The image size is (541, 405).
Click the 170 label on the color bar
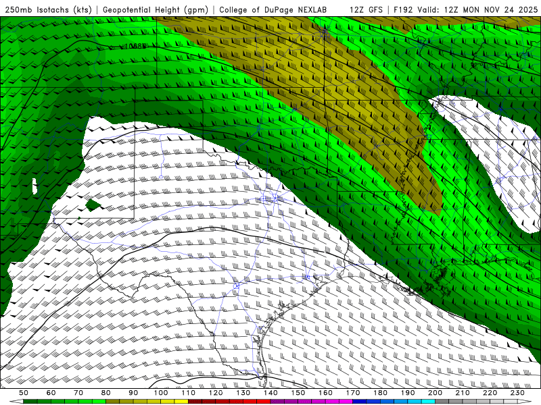point(353,393)
